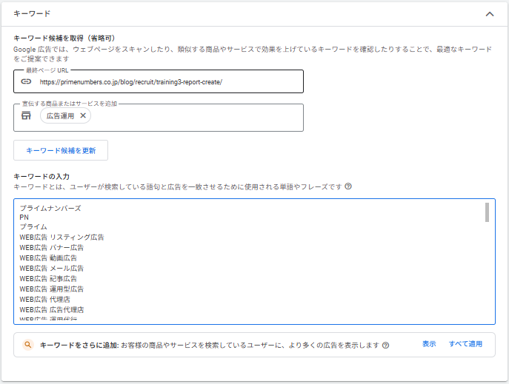This screenshot has height=384, width=509.
Task: Remove the 広告運用 chip with X
Action: click(83, 116)
